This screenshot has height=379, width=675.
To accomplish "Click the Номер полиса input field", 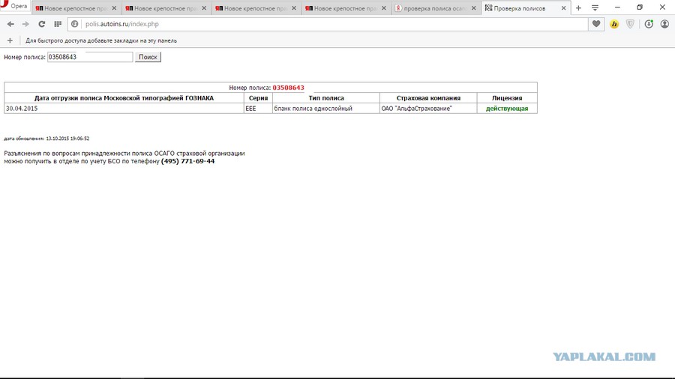I will 90,57.
